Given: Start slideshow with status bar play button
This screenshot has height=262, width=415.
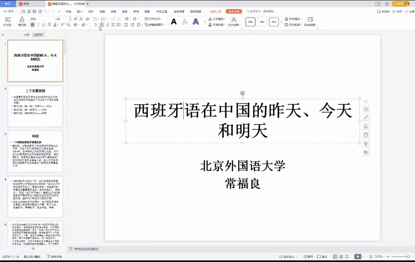Looking at the screenshot, I should (x=357, y=256).
